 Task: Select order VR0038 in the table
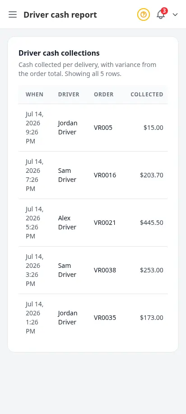105,271
